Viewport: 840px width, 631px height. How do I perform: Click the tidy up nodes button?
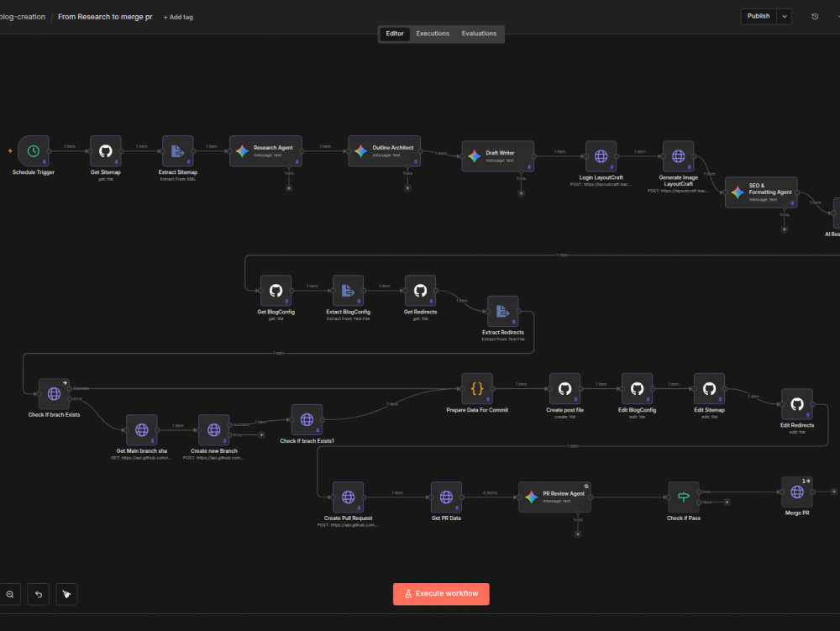coord(66,595)
